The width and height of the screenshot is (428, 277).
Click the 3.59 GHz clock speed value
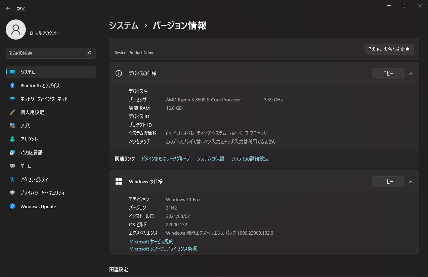pyautogui.click(x=273, y=100)
